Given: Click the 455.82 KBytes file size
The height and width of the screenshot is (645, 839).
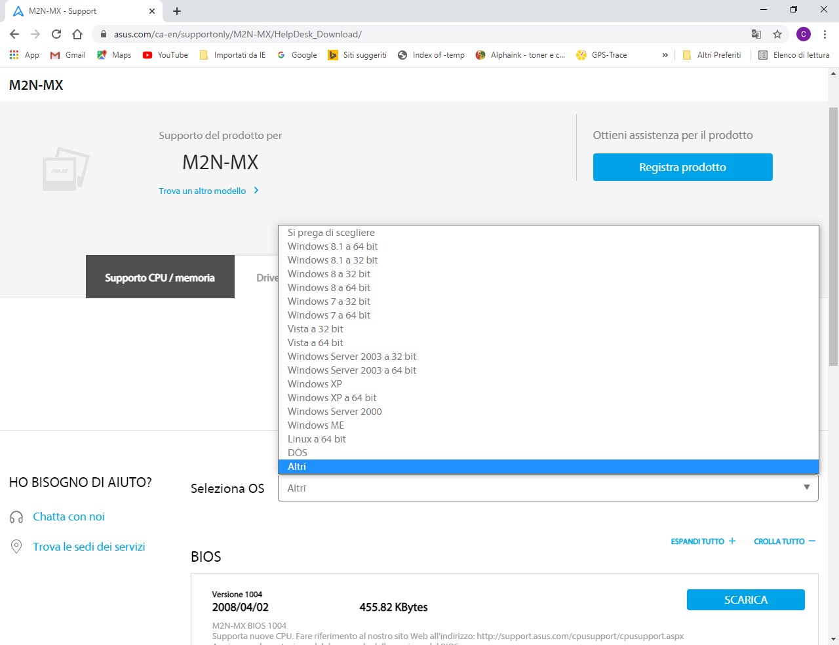Looking at the screenshot, I should point(393,607).
